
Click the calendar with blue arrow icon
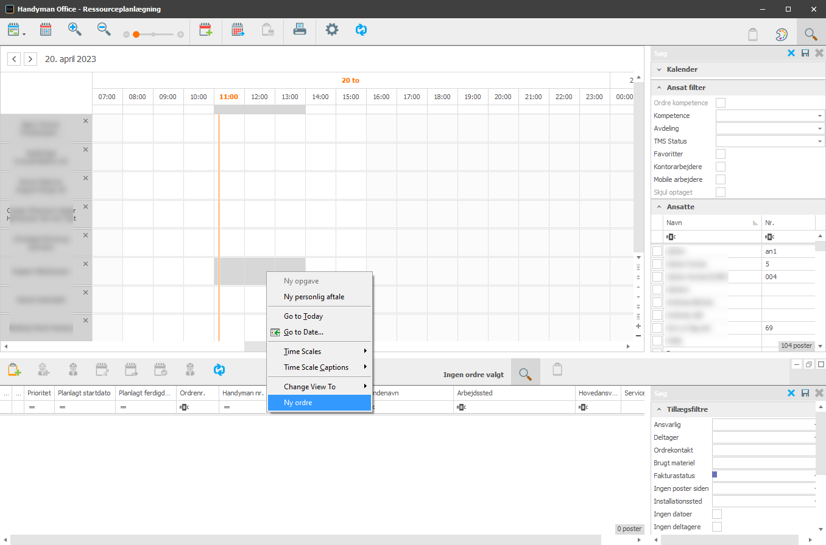[x=238, y=29]
